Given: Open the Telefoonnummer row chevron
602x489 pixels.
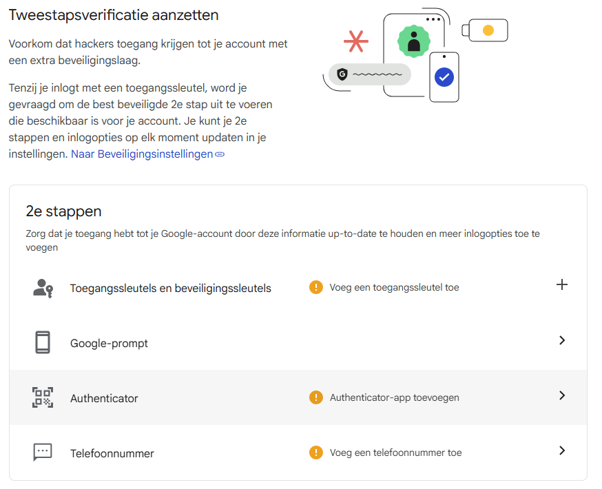Looking at the screenshot, I should [562, 450].
